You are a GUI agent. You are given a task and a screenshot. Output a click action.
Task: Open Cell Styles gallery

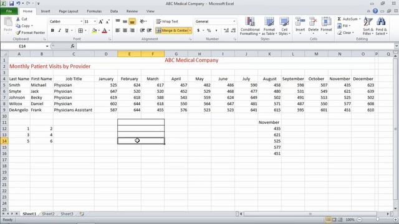point(284,26)
